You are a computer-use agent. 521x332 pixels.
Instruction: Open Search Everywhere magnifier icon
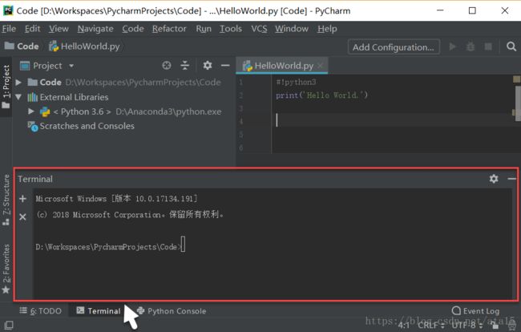tap(511, 47)
